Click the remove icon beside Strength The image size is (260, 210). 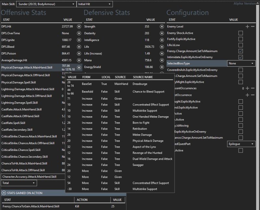coord(162,26)
